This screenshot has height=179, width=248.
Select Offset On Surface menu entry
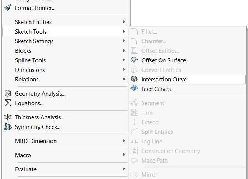(x=163, y=60)
